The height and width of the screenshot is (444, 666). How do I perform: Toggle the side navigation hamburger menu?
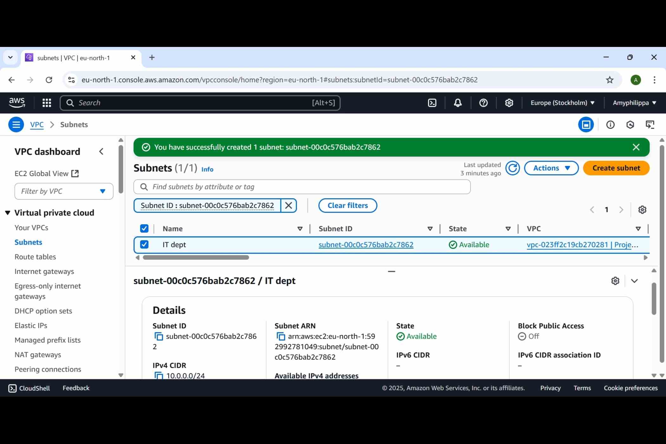click(16, 125)
